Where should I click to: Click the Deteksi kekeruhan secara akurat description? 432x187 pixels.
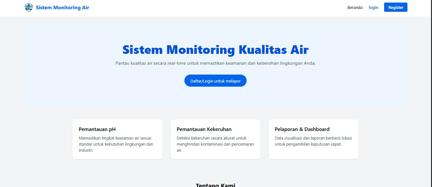click(215, 144)
